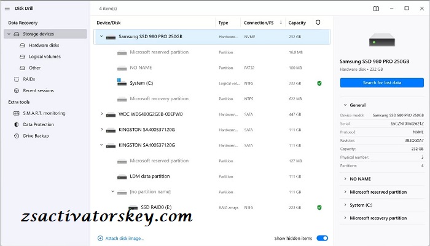
Task: Sort by Connection/FS column header
Action: pyautogui.click(x=259, y=23)
